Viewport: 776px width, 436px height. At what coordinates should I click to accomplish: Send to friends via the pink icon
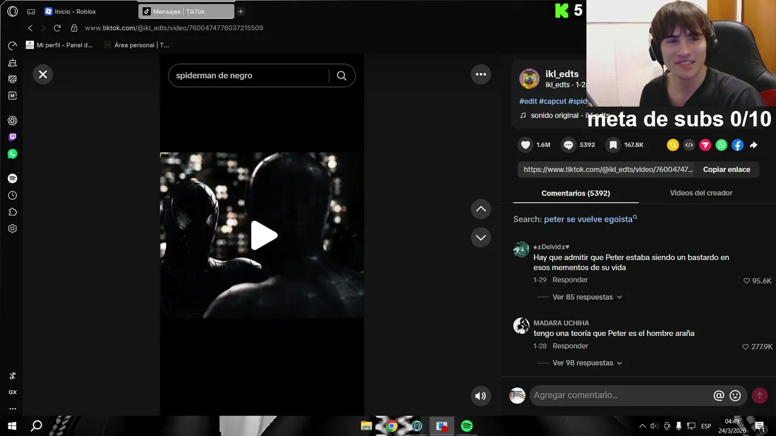pyautogui.click(x=705, y=145)
